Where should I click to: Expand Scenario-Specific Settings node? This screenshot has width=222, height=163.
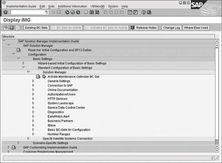click(x=18, y=143)
